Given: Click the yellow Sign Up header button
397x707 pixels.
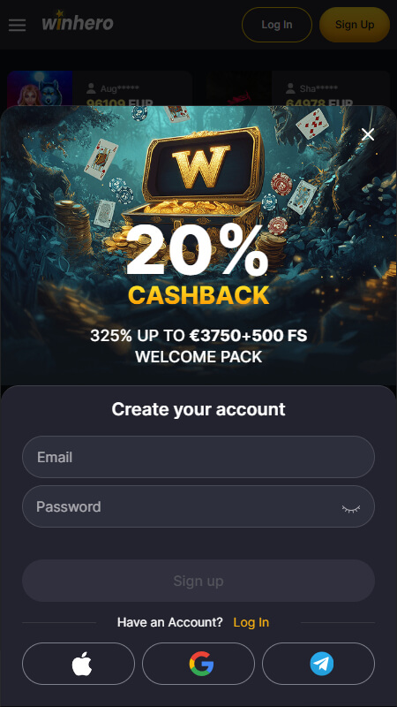Looking at the screenshot, I should click(355, 25).
